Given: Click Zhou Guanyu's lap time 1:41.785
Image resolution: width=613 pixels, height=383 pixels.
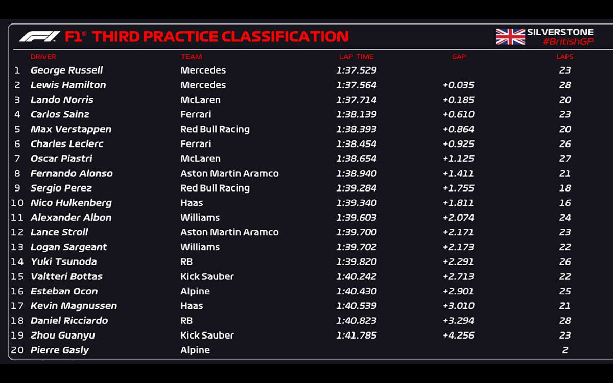Looking at the screenshot, I should click(356, 336).
